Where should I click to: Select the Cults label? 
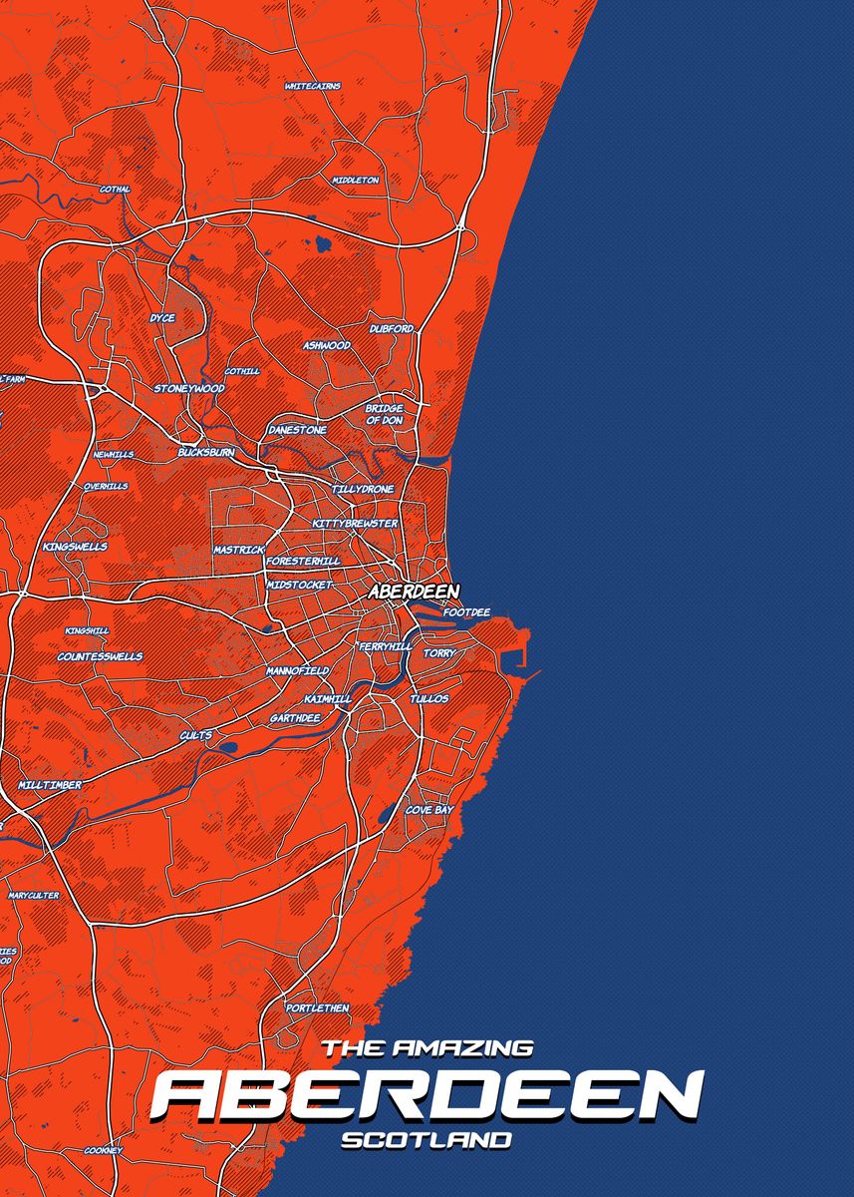coord(195,735)
